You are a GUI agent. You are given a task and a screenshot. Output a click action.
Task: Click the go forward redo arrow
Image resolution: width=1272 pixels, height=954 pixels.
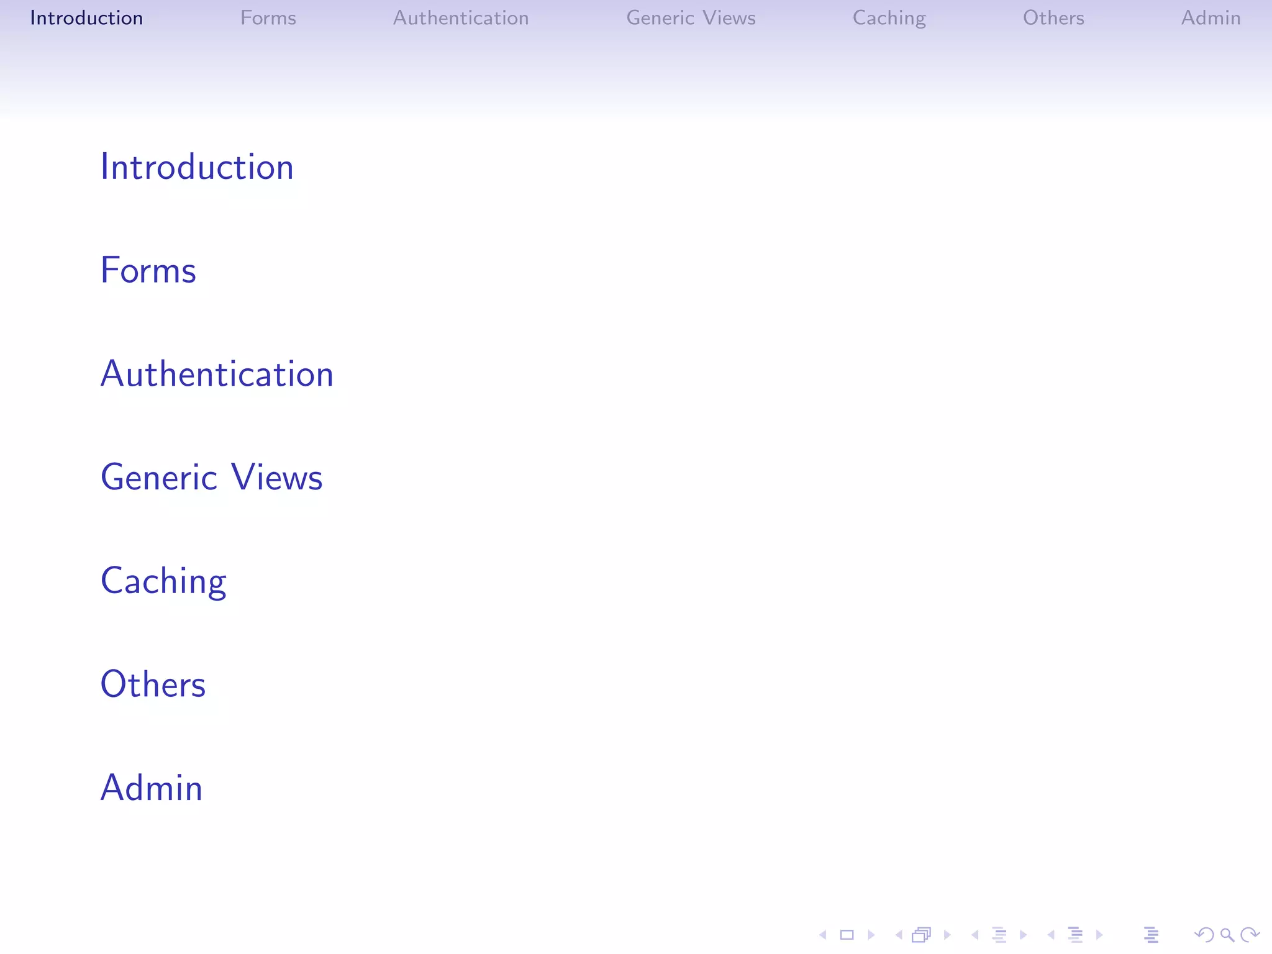[x=1250, y=935]
